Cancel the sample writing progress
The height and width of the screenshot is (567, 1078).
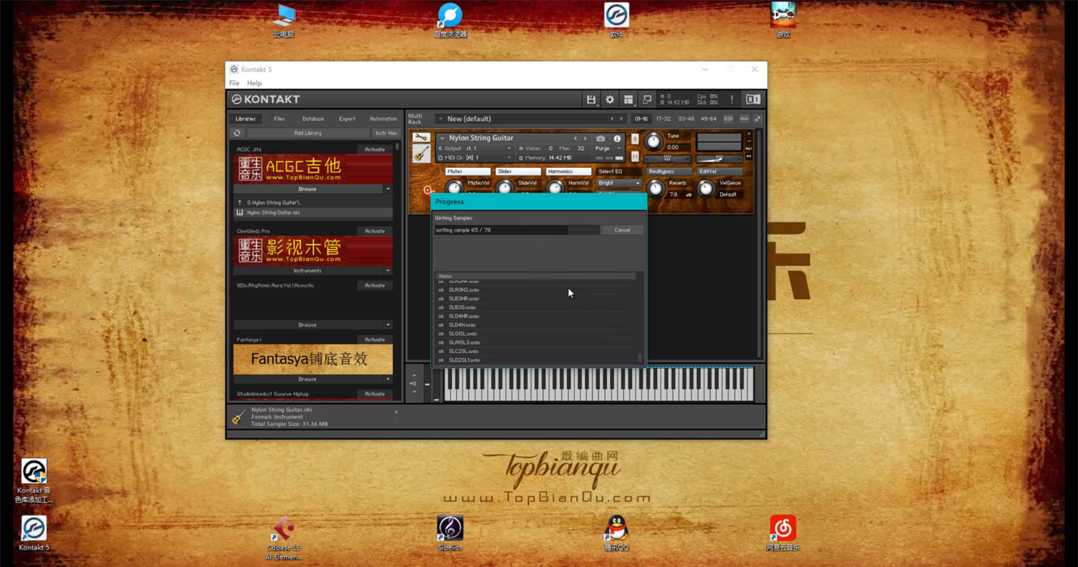click(x=622, y=230)
